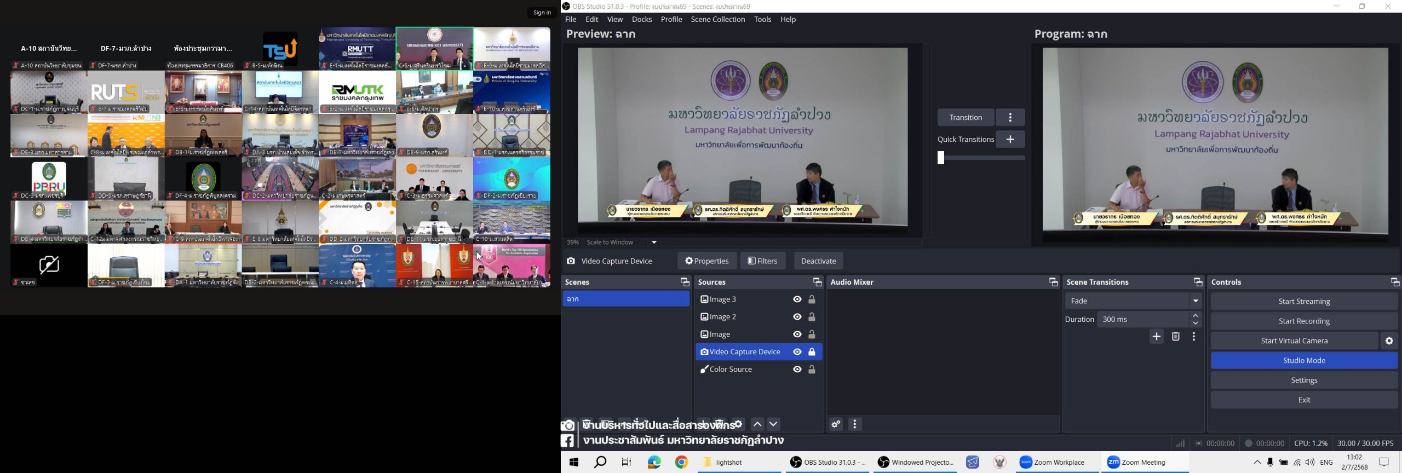Open the Scene Collection menu
This screenshot has width=1402, height=473.
(x=718, y=19)
